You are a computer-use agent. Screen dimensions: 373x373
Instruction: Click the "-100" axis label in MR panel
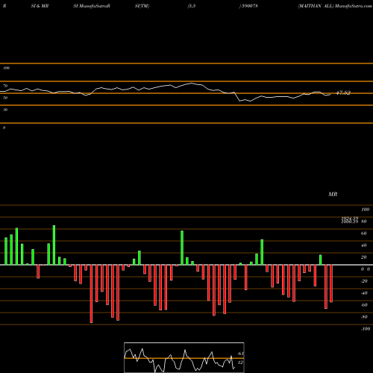tap(366, 329)
